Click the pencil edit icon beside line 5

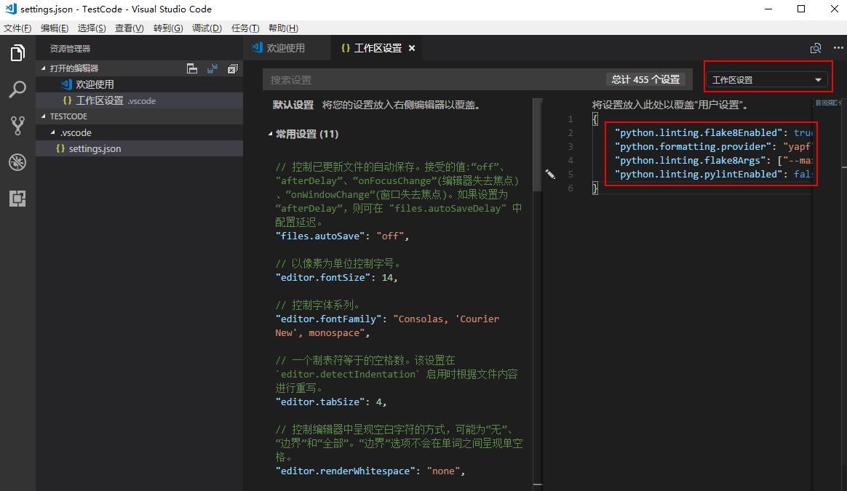pyautogui.click(x=550, y=175)
